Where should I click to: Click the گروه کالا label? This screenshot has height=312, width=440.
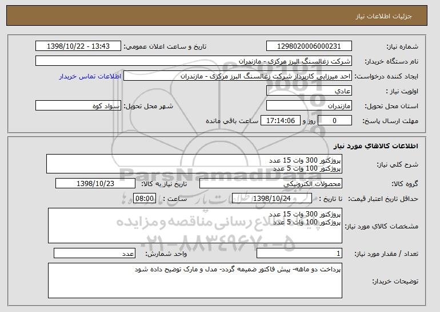click(405, 184)
